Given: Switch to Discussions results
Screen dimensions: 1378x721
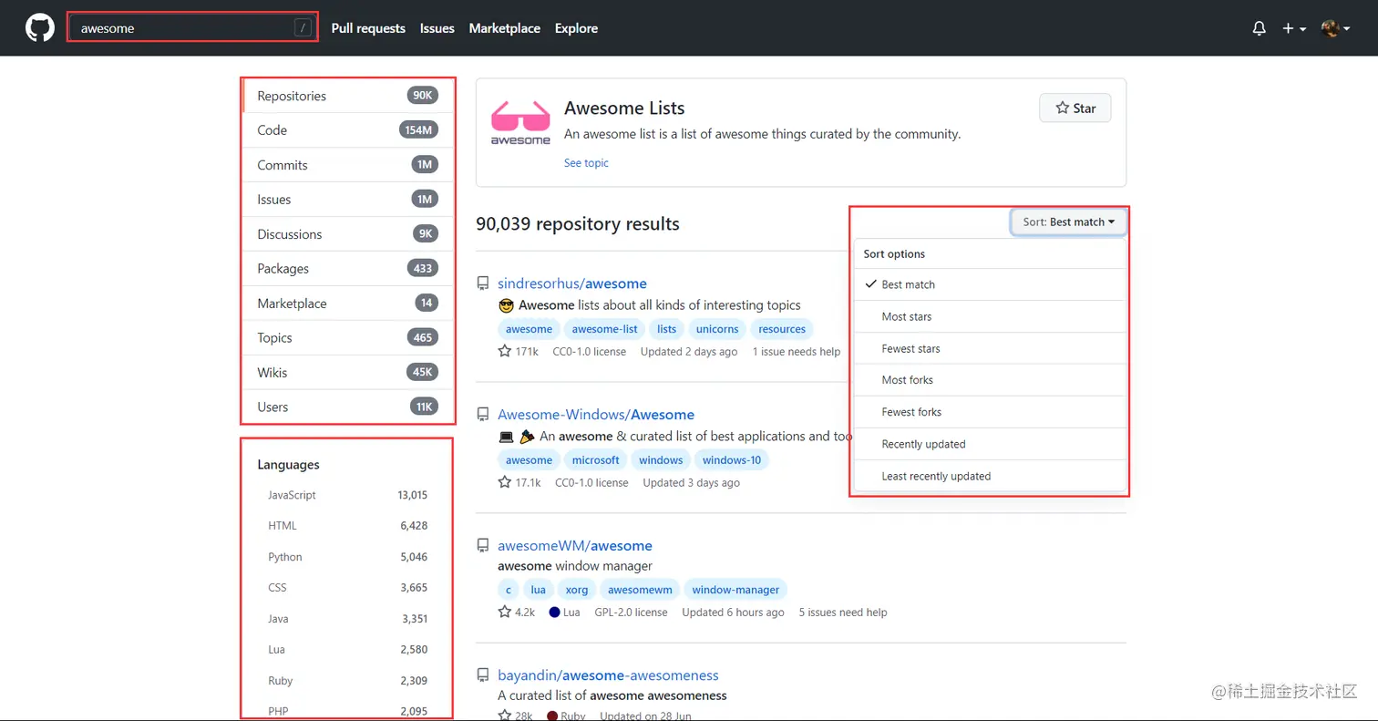Looking at the screenshot, I should (348, 234).
